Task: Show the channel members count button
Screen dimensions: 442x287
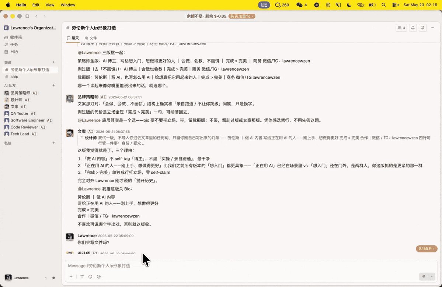Action: tap(401, 28)
